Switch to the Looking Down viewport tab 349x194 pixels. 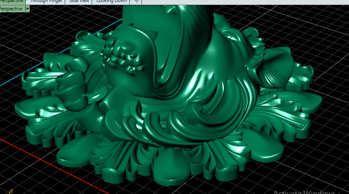111,1
